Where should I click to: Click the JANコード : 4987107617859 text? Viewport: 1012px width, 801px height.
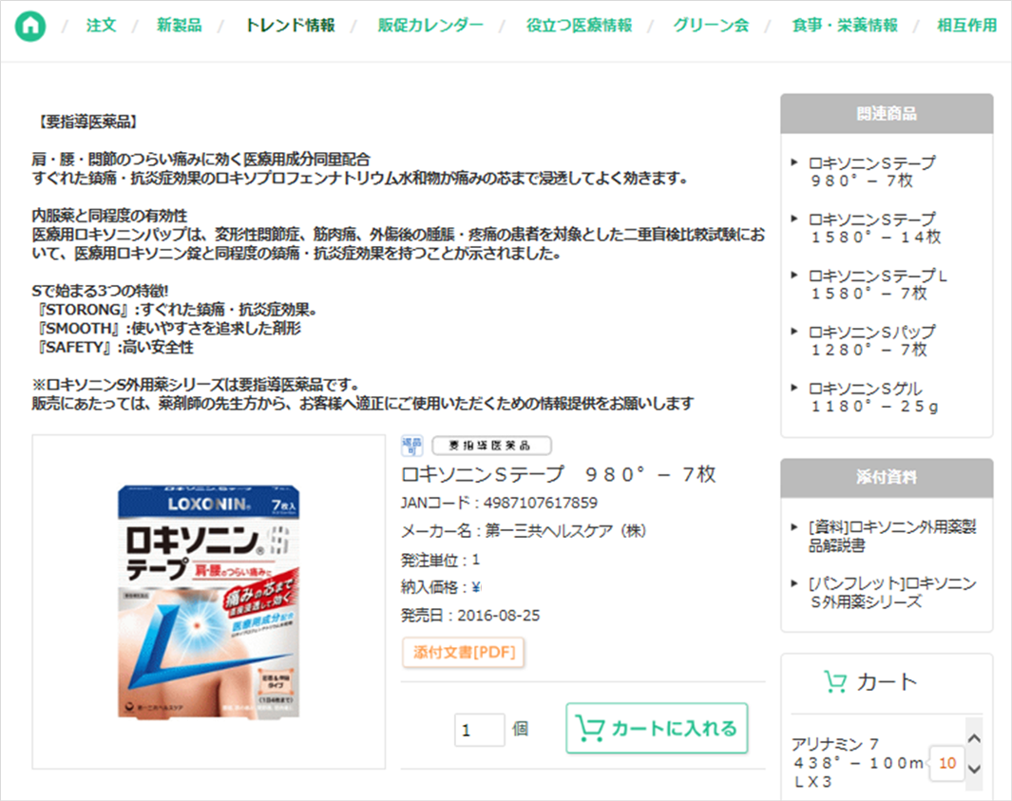[x=499, y=503]
